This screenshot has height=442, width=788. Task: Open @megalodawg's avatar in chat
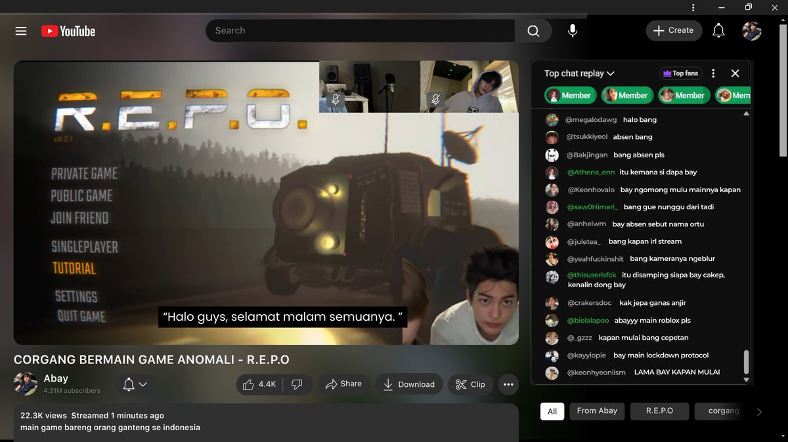[x=552, y=120]
